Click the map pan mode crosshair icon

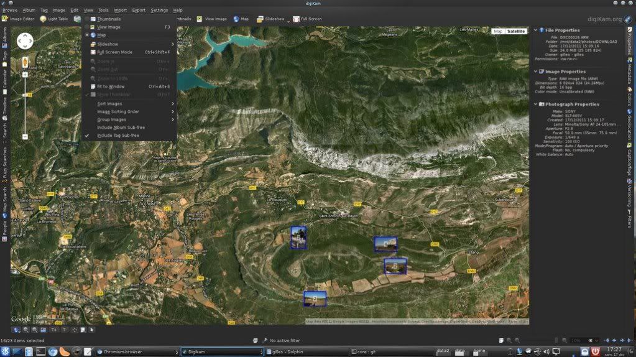74,330
